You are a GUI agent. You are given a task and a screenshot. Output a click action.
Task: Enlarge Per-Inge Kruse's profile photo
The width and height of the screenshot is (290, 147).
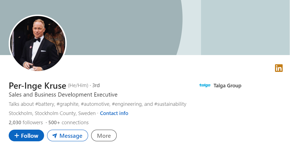point(38,43)
